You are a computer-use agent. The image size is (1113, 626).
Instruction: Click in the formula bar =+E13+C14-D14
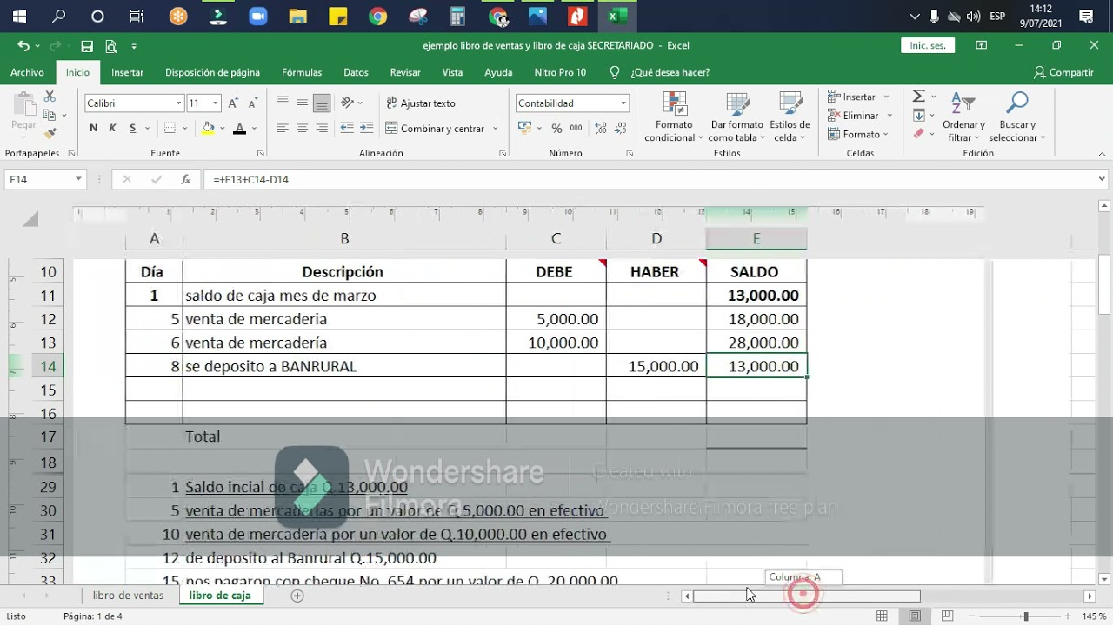[x=650, y=180]
